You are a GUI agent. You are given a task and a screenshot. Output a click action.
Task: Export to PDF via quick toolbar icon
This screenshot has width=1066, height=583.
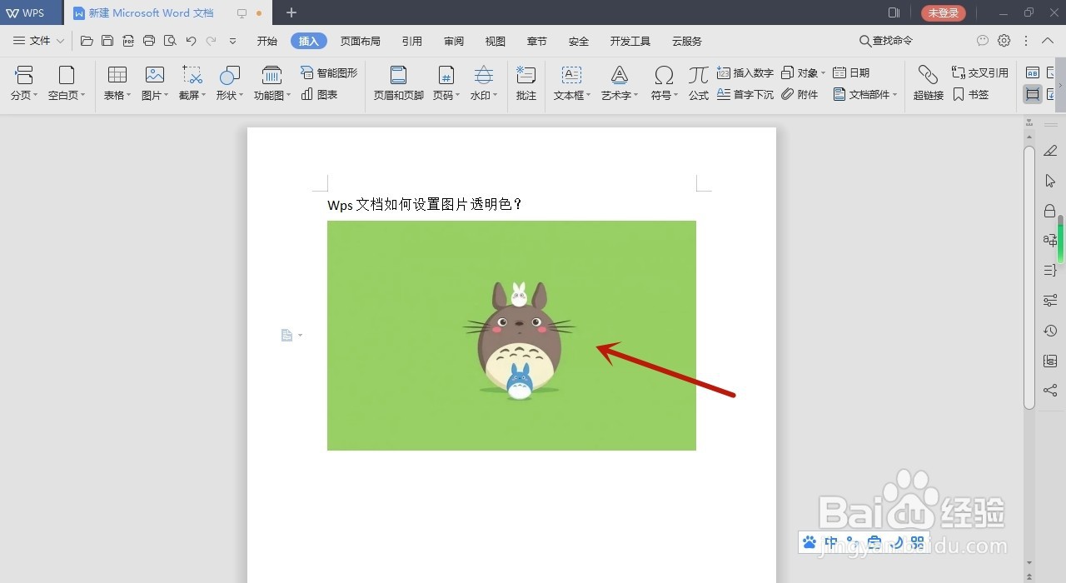128,41
